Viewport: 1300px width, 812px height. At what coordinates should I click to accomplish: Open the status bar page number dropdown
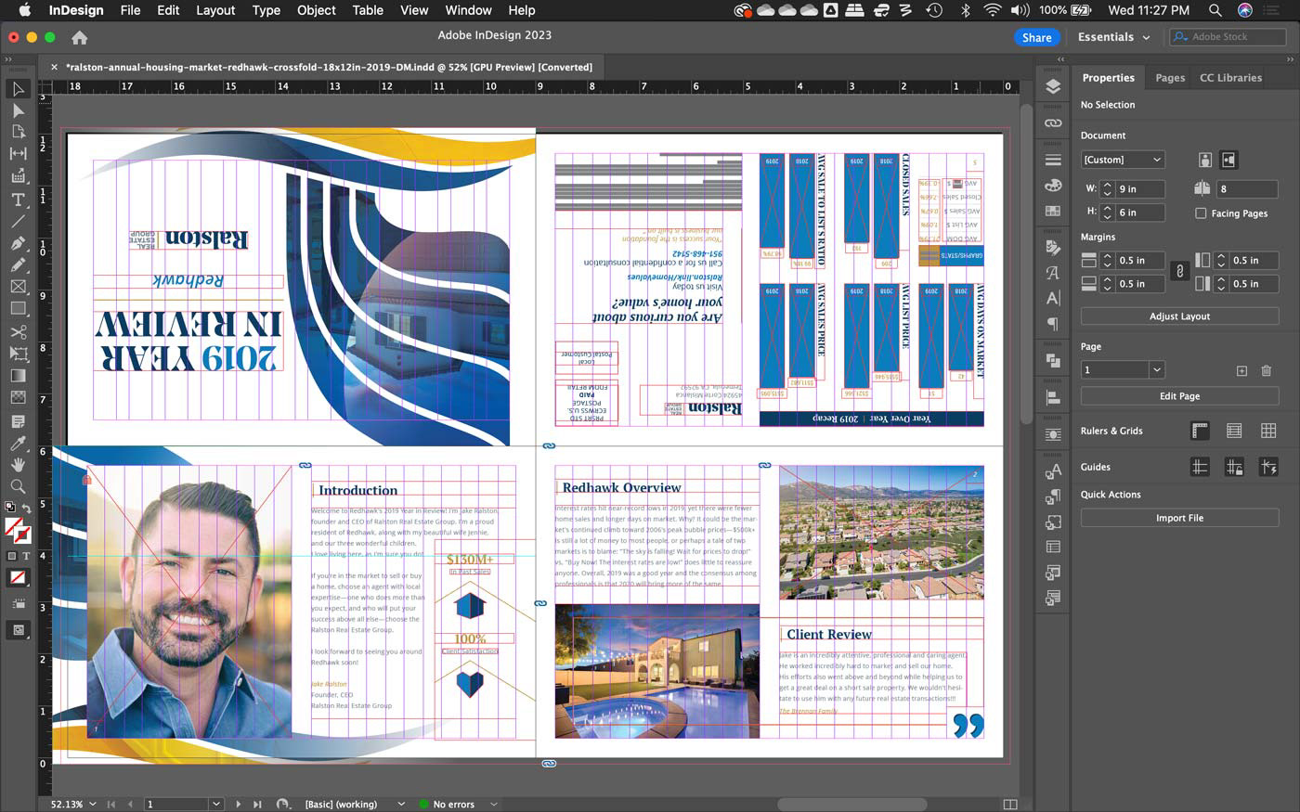point(216,804)
